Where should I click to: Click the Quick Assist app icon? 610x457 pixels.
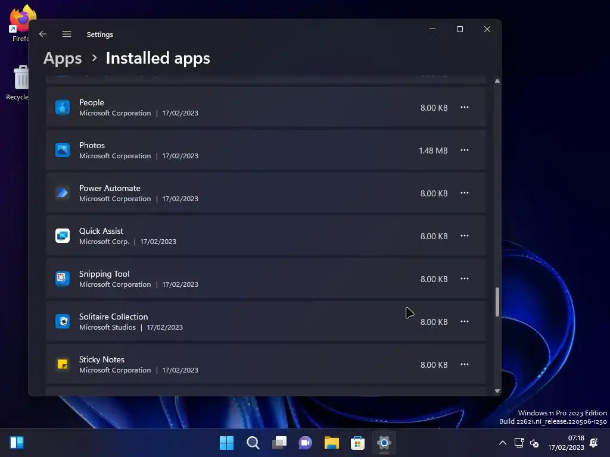pos(62,236)
